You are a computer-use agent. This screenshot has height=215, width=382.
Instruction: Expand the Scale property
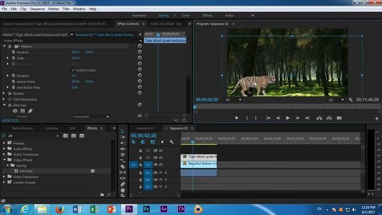pos(8,58)
